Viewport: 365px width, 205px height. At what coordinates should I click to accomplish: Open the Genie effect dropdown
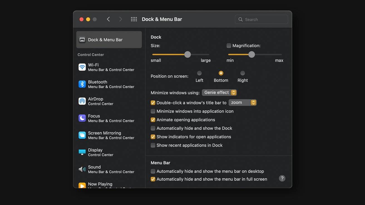[219, 92]
